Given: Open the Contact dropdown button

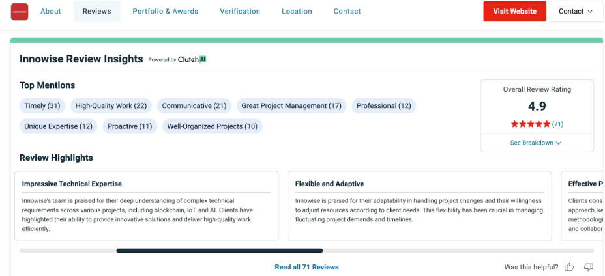Looking at the screenshot, I should [x=576, y=11].
